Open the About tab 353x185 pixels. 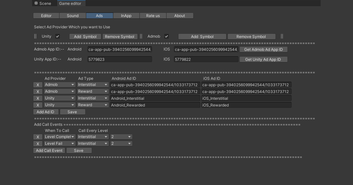click(180, 16)
